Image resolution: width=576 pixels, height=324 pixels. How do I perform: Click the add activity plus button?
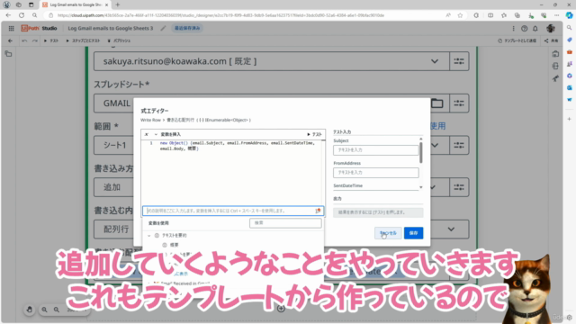coord(281,309)
